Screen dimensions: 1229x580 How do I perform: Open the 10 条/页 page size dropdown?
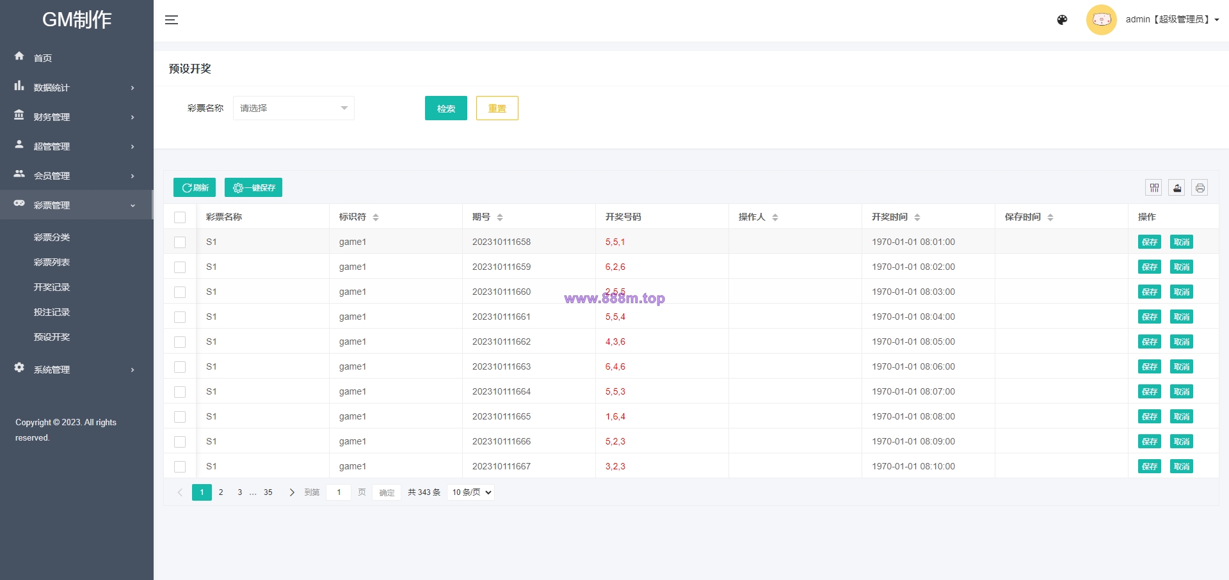coord(470,492)
